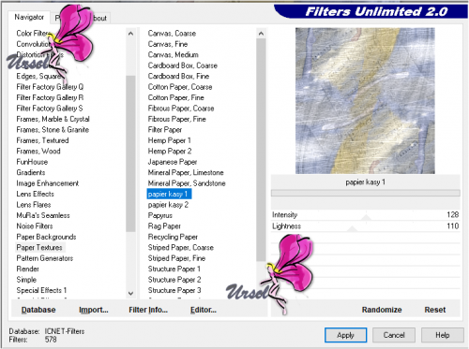Click the category list scroll-up arrow
Viewport: 469px width, 349px height.
click(x=130, y=34)
